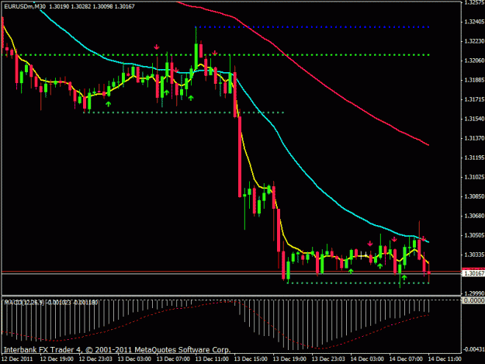The image size is (485, 364).
Task: Click the 13 Dec 15:00 time label
Action: coord(251,359)
